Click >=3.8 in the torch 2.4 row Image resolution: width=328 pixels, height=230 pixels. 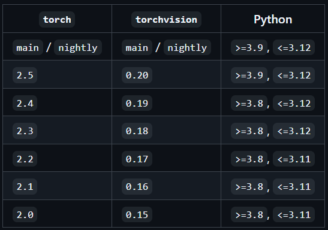point(249,103)
